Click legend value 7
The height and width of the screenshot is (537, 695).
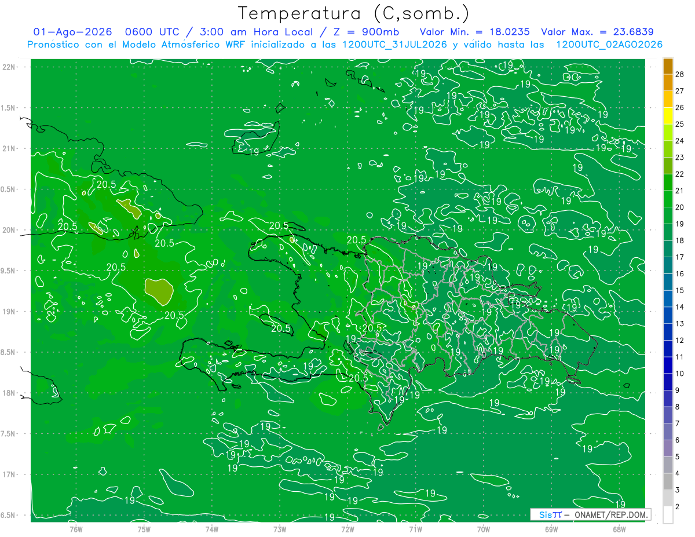point(678,423)
